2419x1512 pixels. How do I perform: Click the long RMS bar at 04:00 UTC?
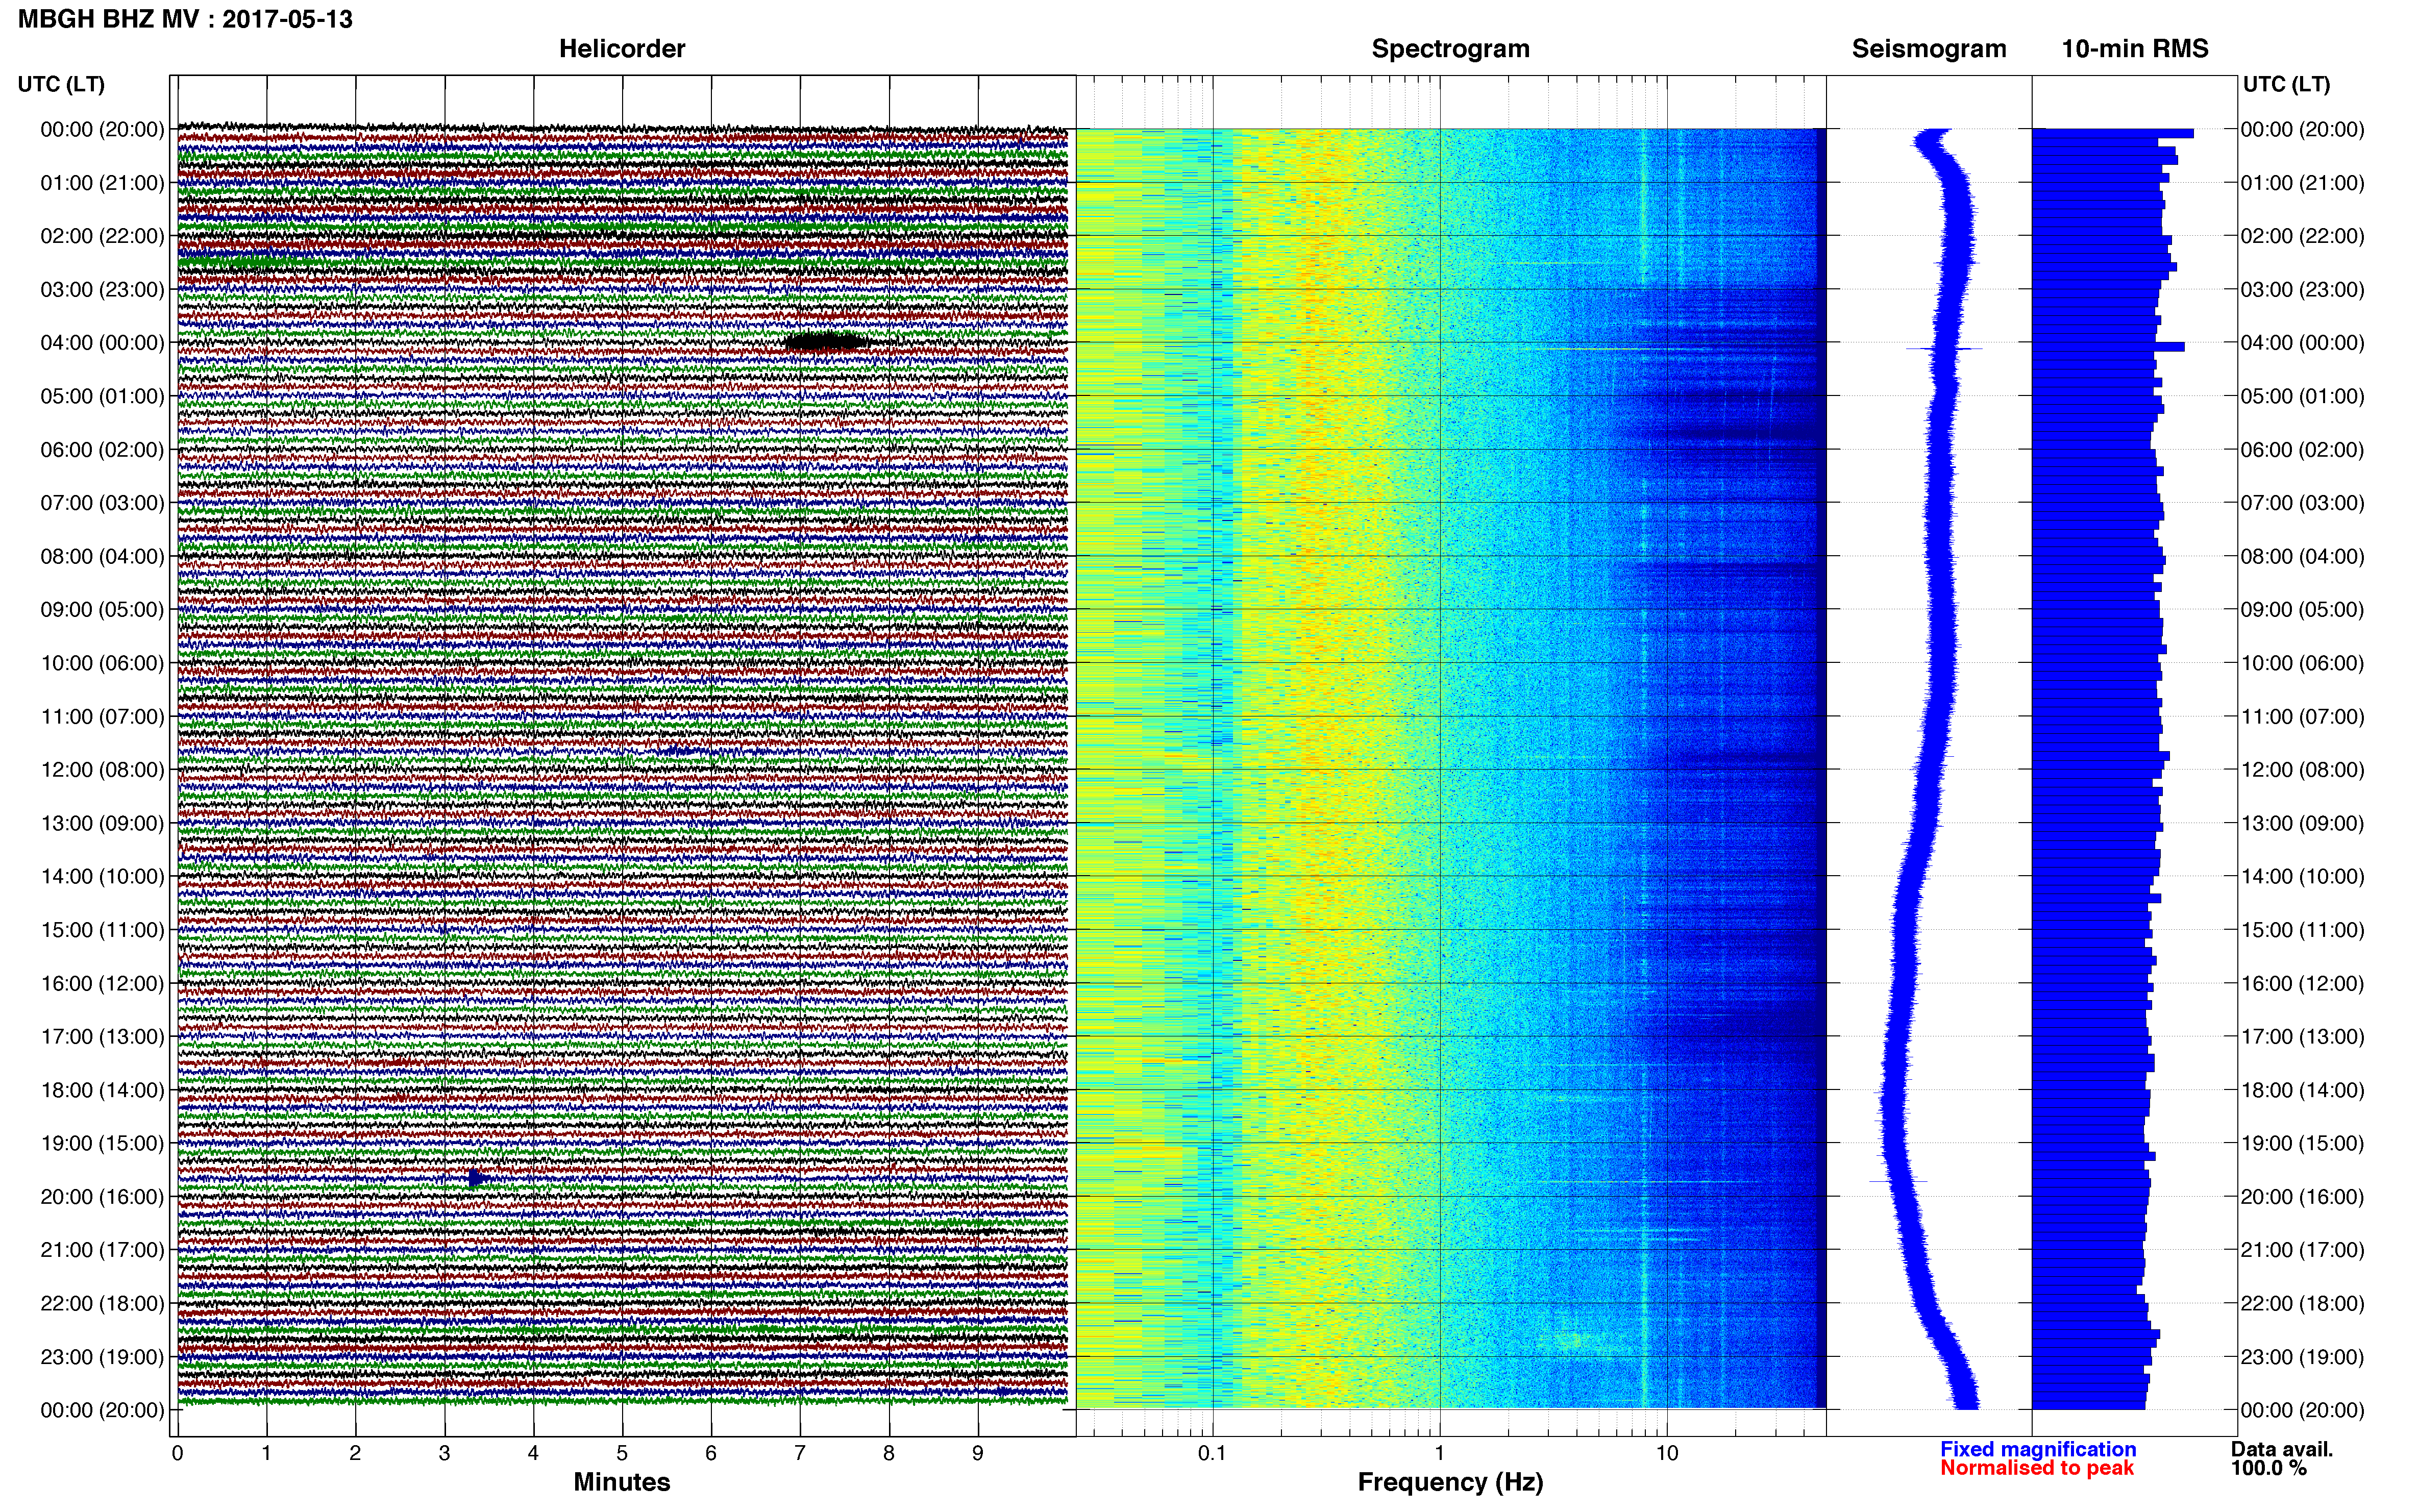2108,347
